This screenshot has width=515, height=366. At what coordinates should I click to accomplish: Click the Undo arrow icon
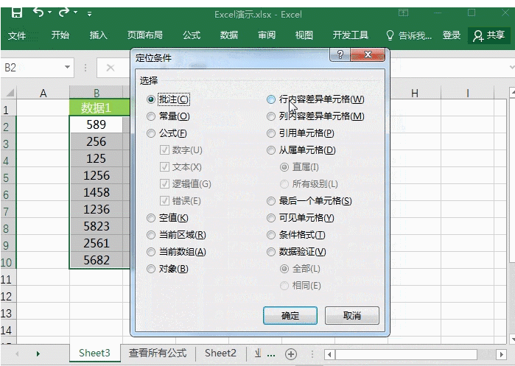[x=38, y=13]
